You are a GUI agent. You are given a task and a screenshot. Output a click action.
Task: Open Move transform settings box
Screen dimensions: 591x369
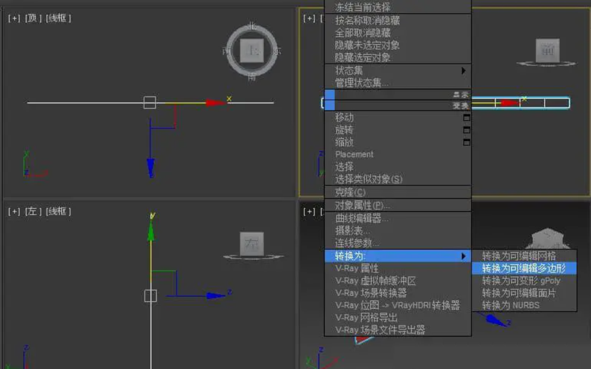pos(467,118)
